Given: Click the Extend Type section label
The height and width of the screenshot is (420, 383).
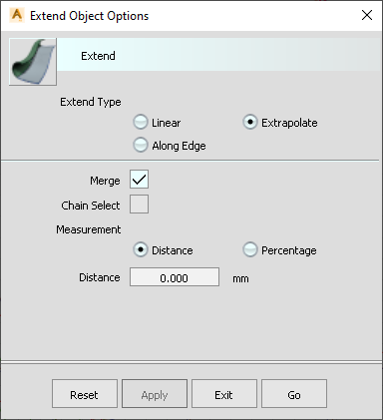Looking at the screenshot, I should (91, 102).
